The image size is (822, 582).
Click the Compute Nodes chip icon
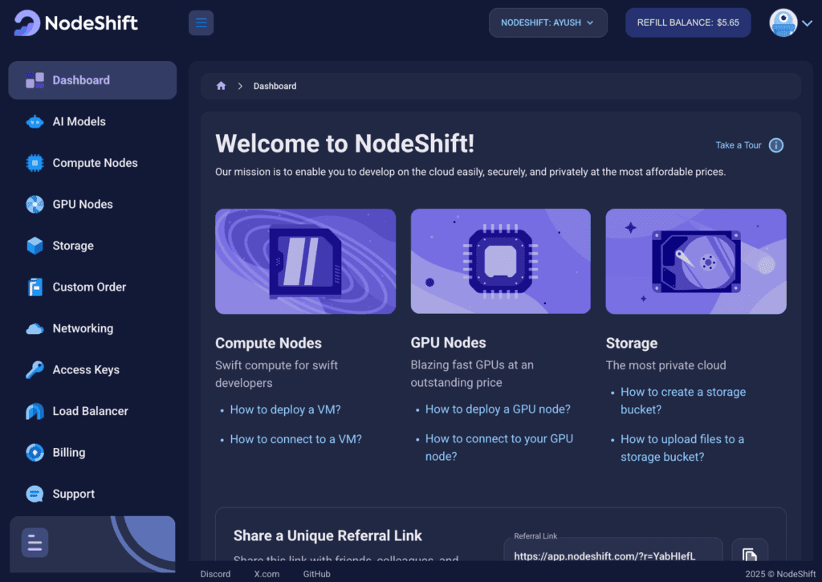[35, 163]
